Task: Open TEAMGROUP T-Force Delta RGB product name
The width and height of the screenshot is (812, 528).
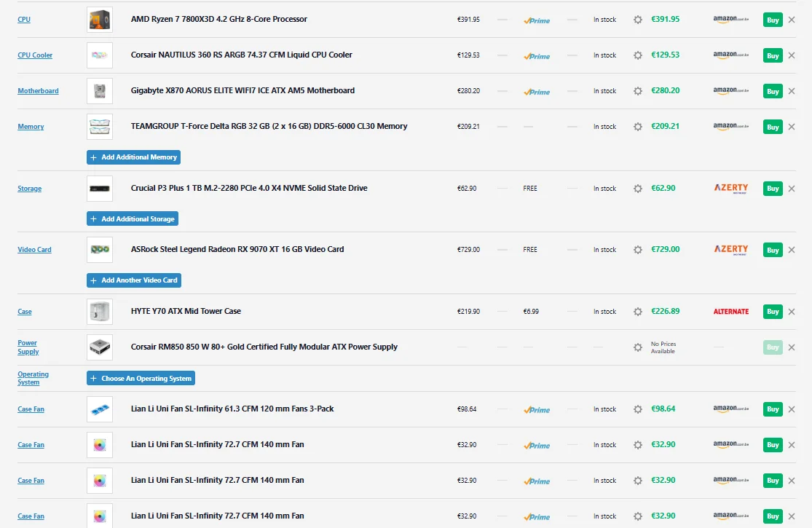Action: coord(269,126)
